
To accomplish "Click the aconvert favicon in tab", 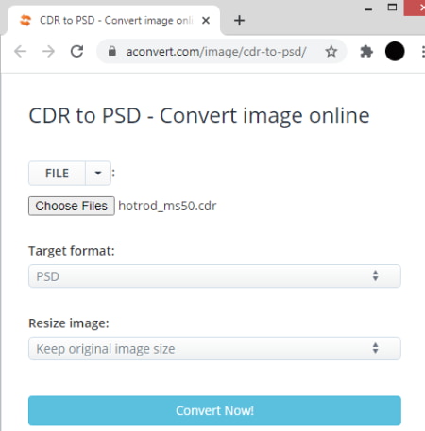I will [x=25, y=21].
